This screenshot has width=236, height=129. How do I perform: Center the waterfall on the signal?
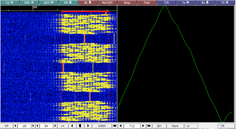coord(80,126)
